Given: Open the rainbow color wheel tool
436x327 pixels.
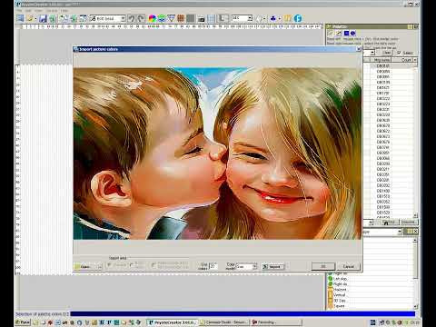Looking at the screenshot, I should point(152,18).
